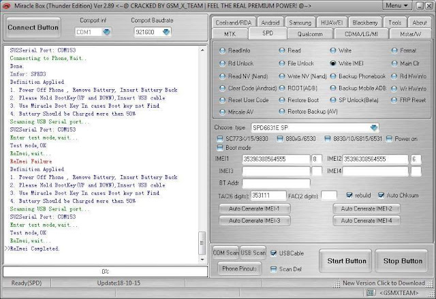
Task: Click Auto Generate IMEI-2 button
Action: (367, 208)
